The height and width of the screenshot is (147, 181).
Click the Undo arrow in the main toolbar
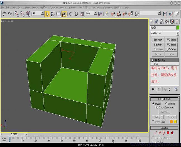point(4,14)
